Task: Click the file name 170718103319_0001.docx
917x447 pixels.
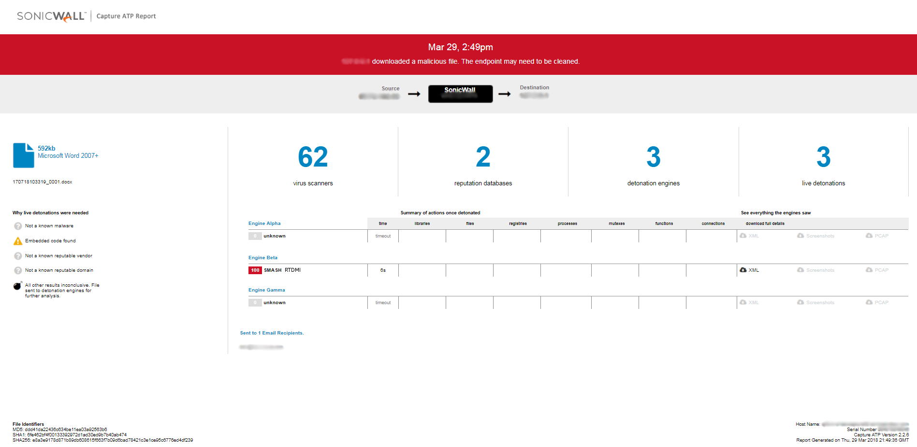Action: point(43,182)
